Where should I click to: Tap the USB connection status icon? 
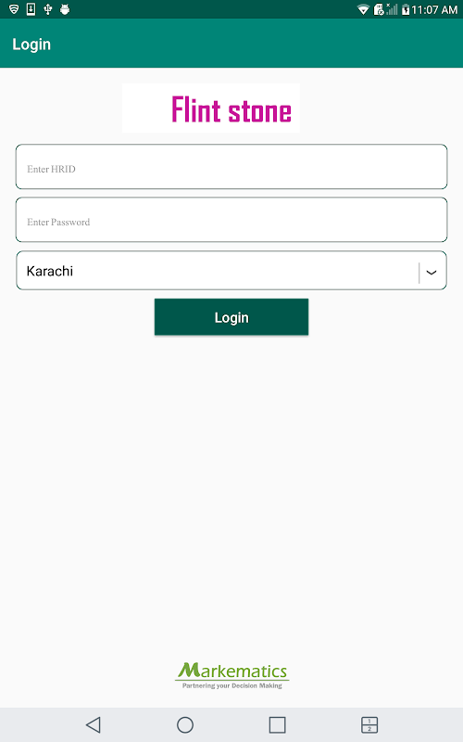pos(48,9)
